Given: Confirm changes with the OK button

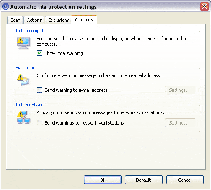Looking at the screenshot, I should point(103,180).
